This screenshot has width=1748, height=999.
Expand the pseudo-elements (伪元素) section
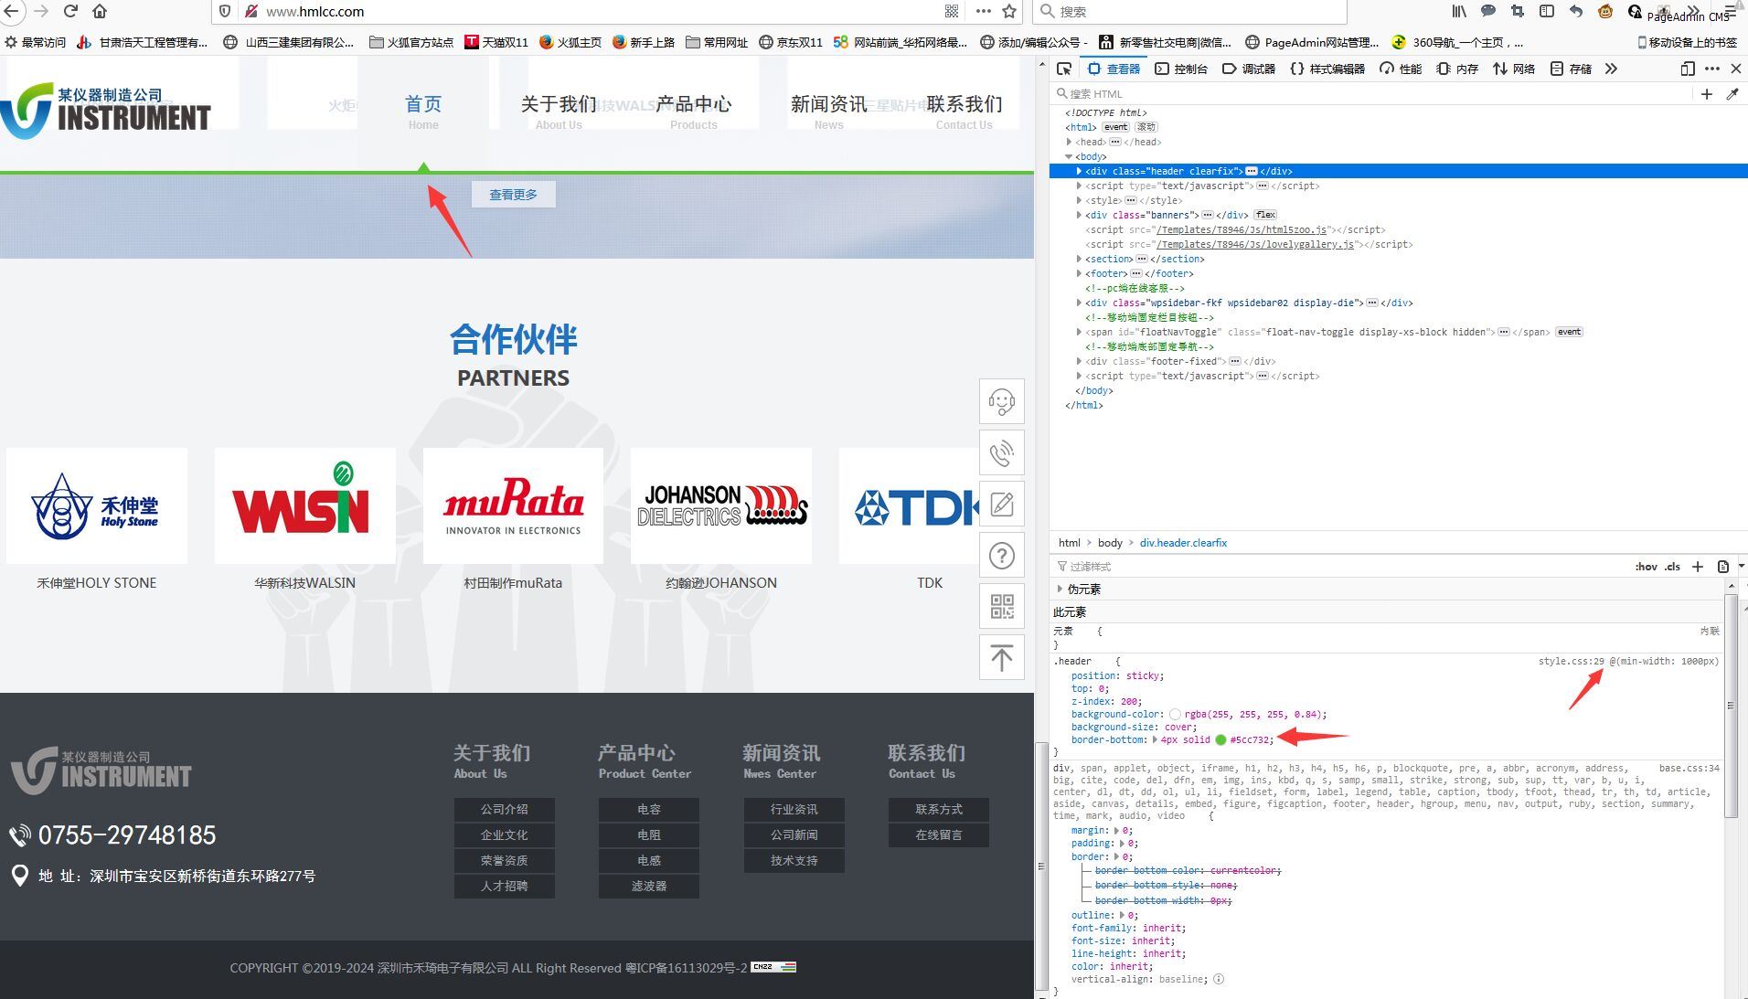[1060, 590]
